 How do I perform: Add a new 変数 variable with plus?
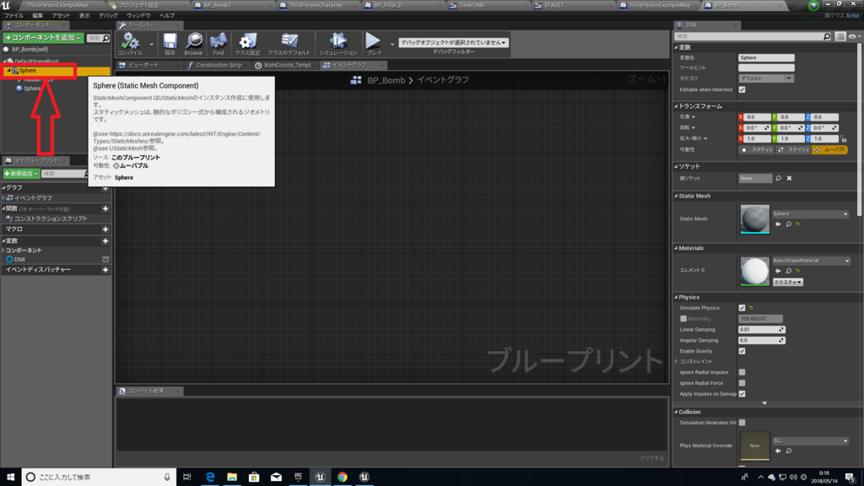(x=105, y=241)
